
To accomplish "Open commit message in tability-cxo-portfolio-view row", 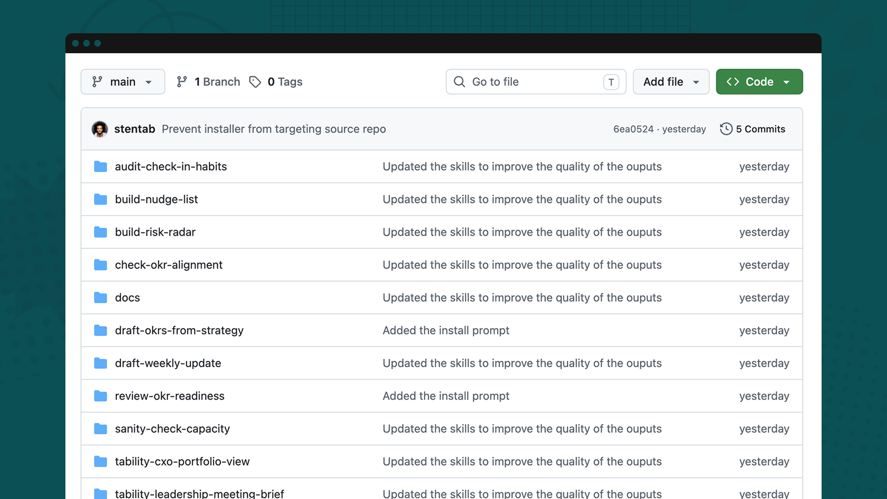I will [522, 461].
